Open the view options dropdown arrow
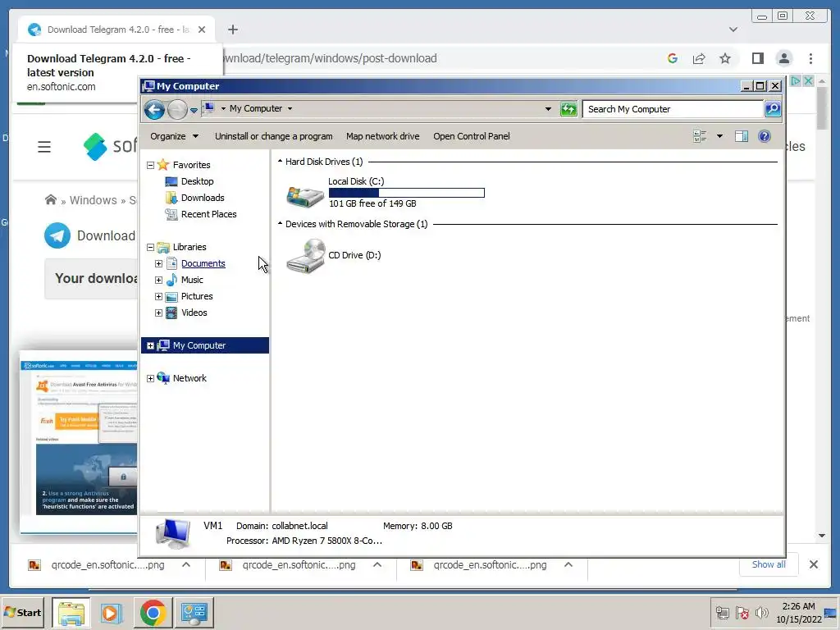This screenshot has width=840, height=630. pos(719,136)
